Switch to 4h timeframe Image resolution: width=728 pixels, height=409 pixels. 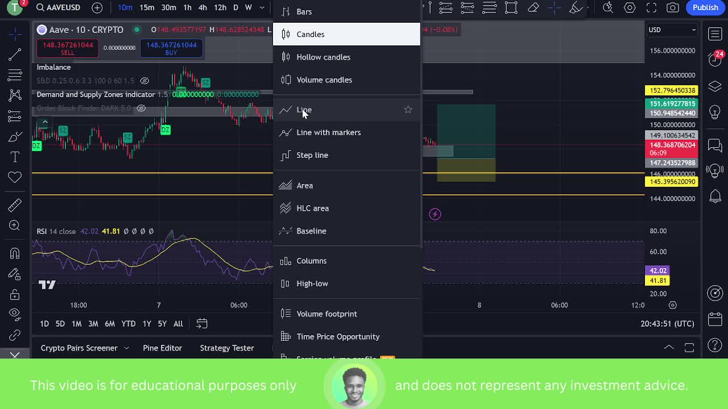pyautogui.click(x=202, y=7)
